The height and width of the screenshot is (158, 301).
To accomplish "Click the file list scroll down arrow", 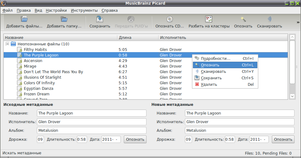I will point(292,96).
